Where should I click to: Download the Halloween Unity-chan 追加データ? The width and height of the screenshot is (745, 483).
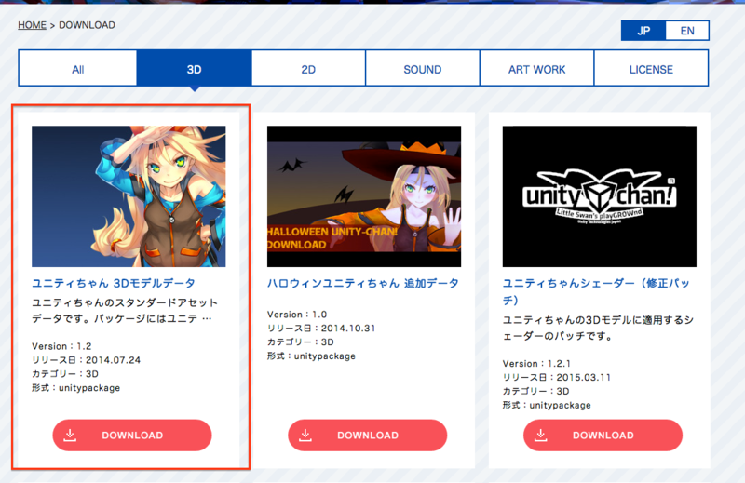pos(367,435)
